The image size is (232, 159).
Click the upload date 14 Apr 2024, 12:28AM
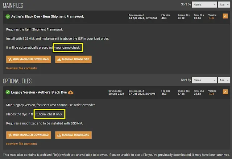click(142, 18)
